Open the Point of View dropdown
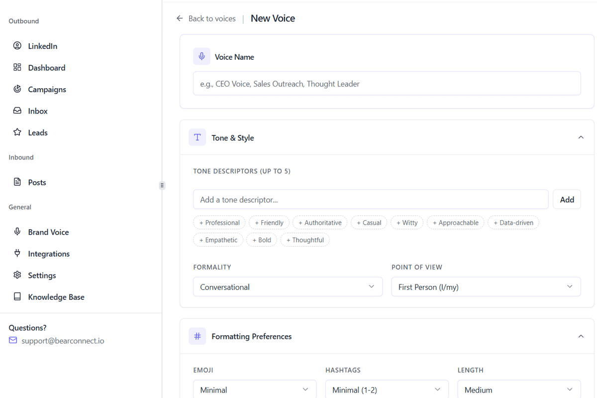The width and height of the screenshot is (597, 398). point(486,287)
